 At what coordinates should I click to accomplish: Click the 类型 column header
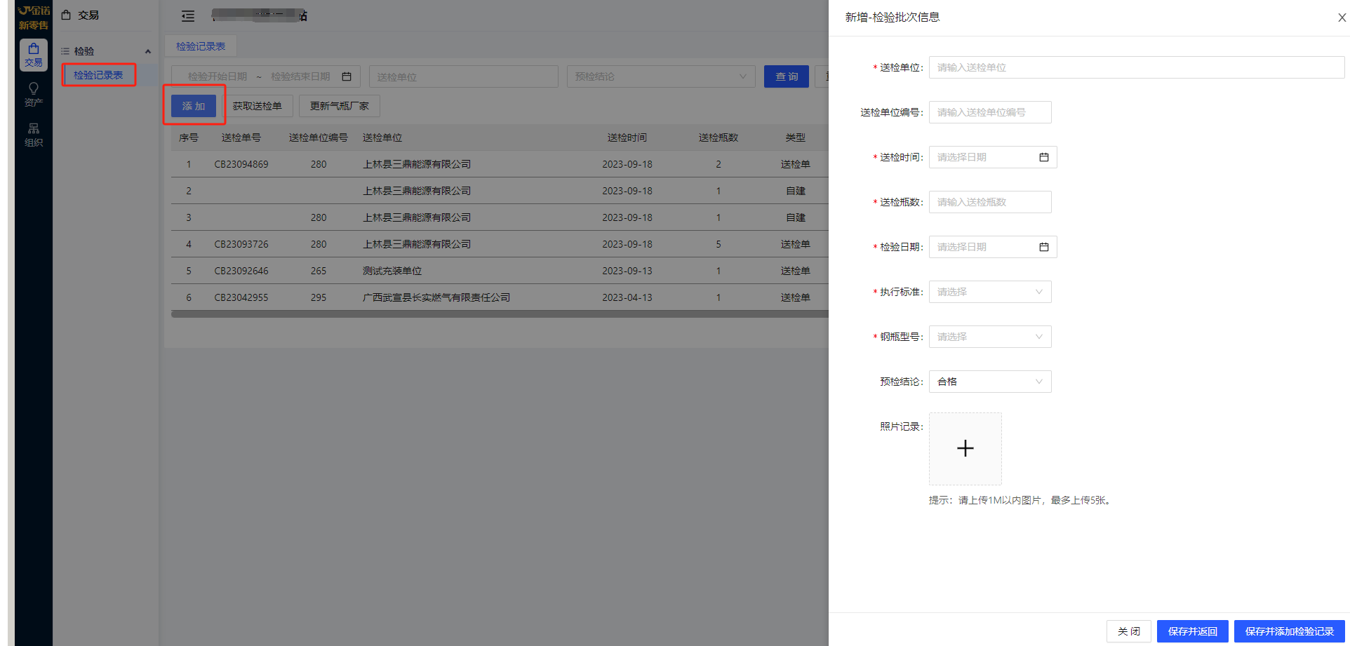(x=796, y=137)
